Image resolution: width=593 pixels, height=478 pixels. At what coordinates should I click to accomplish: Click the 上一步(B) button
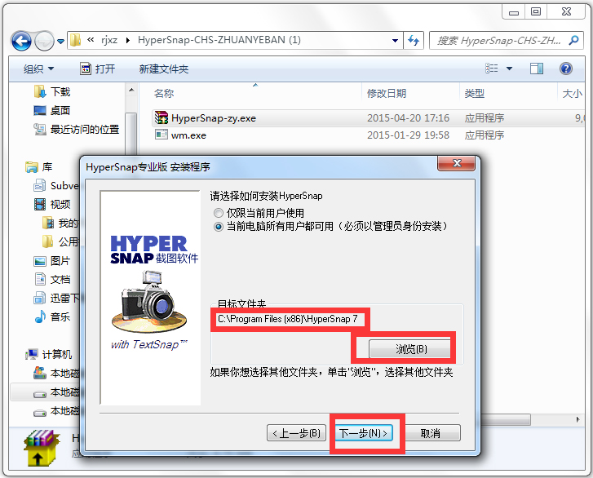tap(297, 433)
